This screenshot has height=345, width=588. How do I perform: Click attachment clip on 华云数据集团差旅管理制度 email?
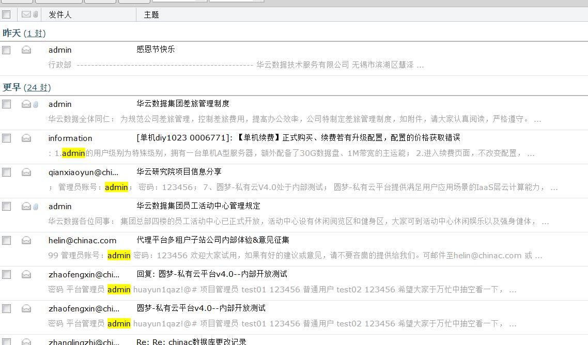point(36,104)
